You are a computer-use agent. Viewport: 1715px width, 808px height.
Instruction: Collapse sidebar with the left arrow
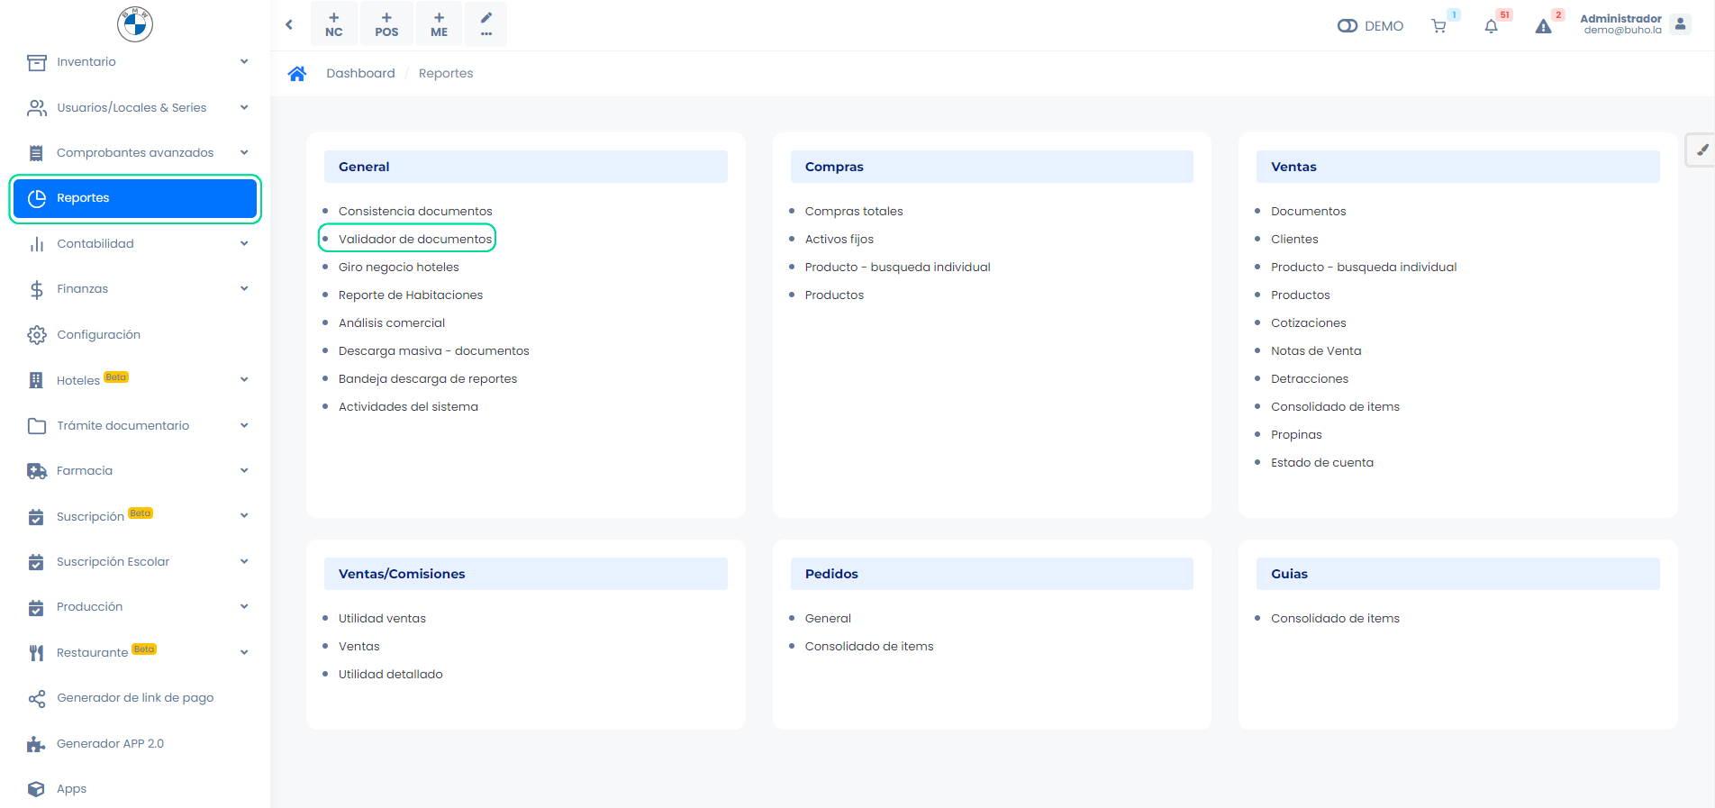point(289,24)
